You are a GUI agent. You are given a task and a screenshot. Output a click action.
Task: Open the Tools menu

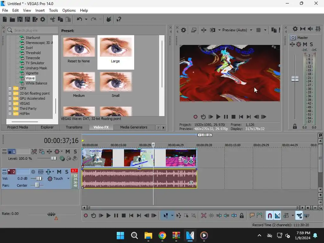[x=53, y=10]
